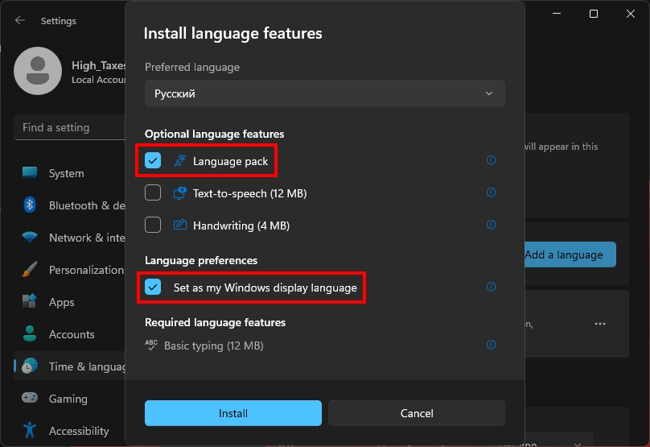Click info icon for Windows display language
This screenshot has width=650, height=447.
492,287
